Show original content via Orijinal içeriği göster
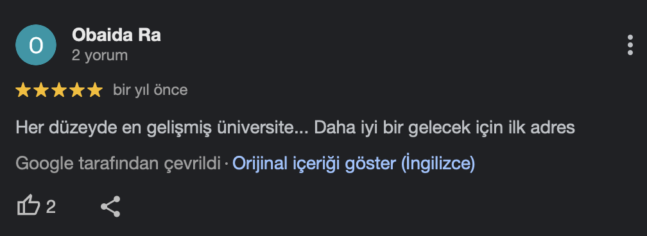 click(x=354, y=164)
